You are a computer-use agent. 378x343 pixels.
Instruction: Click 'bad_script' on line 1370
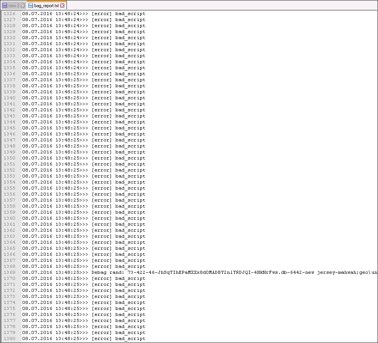click(130, 278)
